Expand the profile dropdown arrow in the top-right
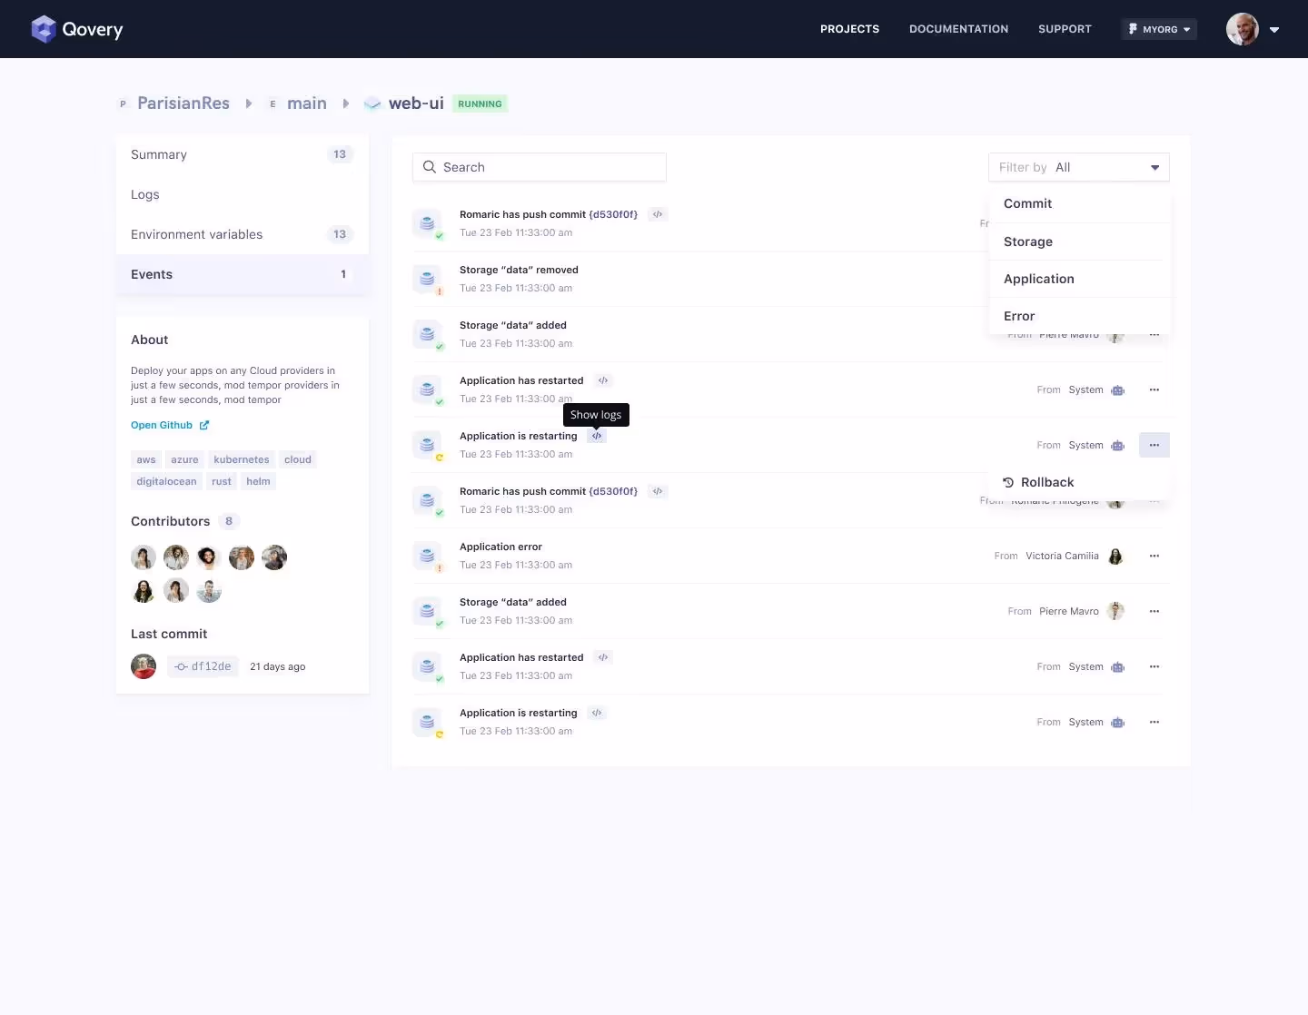1308x1015 pixels. (1275, 29)
